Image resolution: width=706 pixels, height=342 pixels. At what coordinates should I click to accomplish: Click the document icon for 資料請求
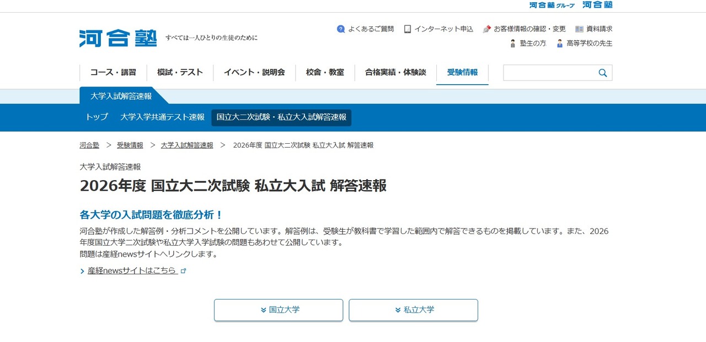pyautogui.click(x=578, y=29)
